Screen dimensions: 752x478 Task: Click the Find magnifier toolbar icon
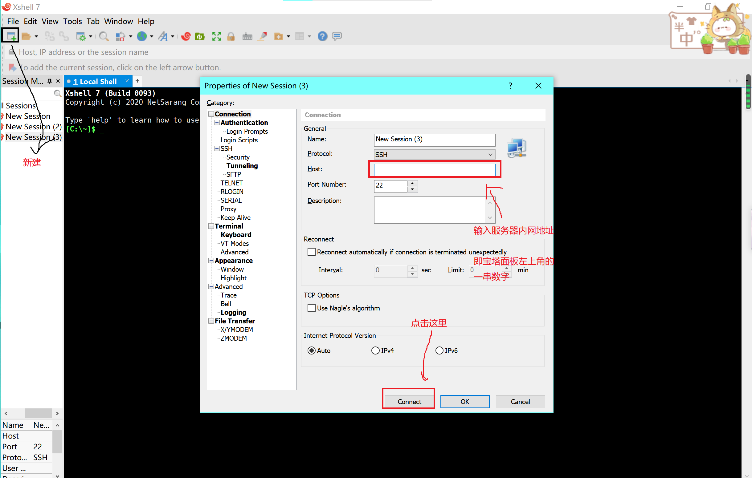103,37
